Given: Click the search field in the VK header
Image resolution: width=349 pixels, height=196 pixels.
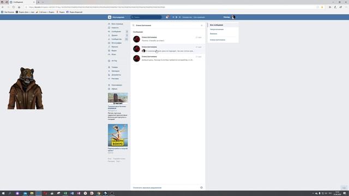Looking at the screenshot, I should tap(146, 17).
